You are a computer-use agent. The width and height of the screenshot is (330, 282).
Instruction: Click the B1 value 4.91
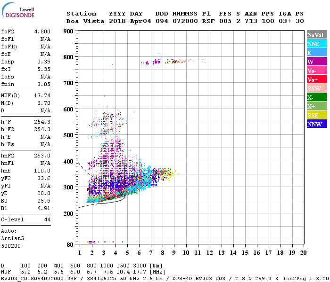(44, 209)
